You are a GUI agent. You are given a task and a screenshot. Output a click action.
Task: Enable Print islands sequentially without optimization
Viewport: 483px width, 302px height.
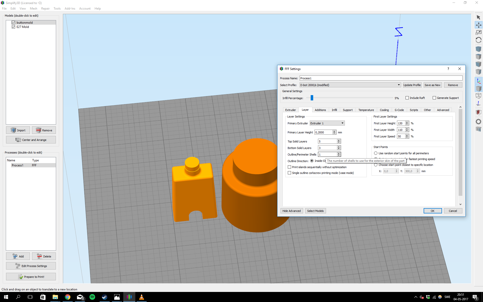(x=289, y=167)
